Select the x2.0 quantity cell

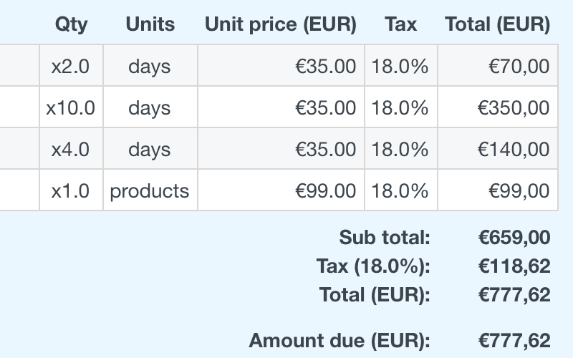point(71,67)
